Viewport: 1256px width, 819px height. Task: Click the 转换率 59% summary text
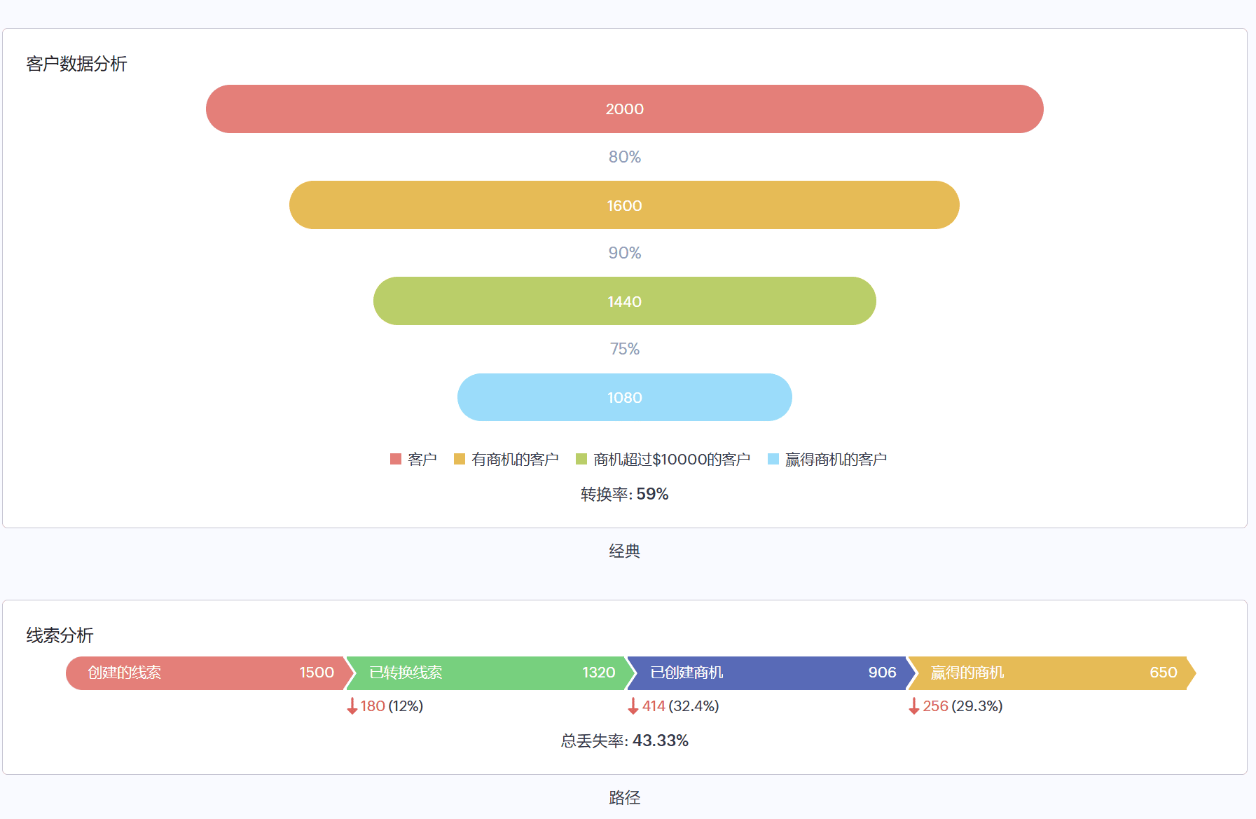(x=624, y=495)
